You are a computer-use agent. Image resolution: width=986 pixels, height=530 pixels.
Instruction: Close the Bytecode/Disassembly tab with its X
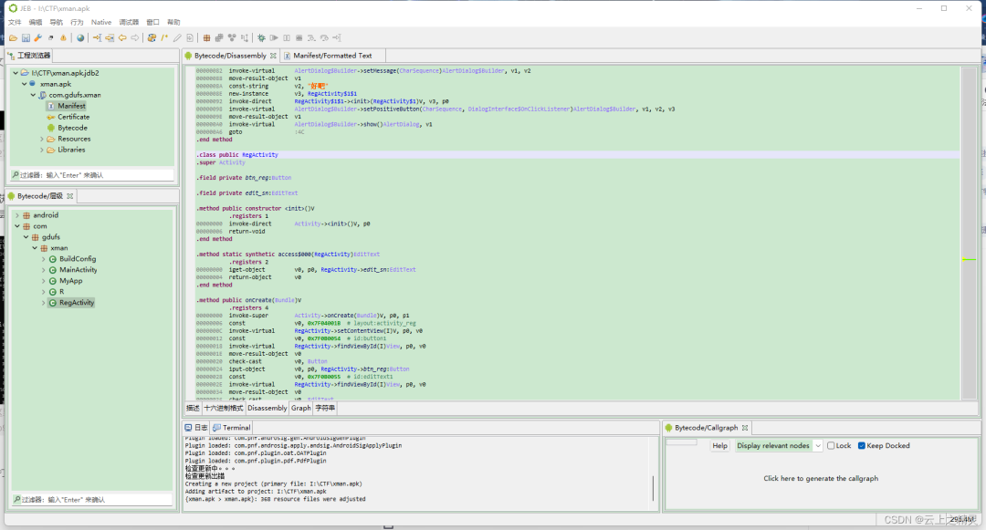[273, 56]
